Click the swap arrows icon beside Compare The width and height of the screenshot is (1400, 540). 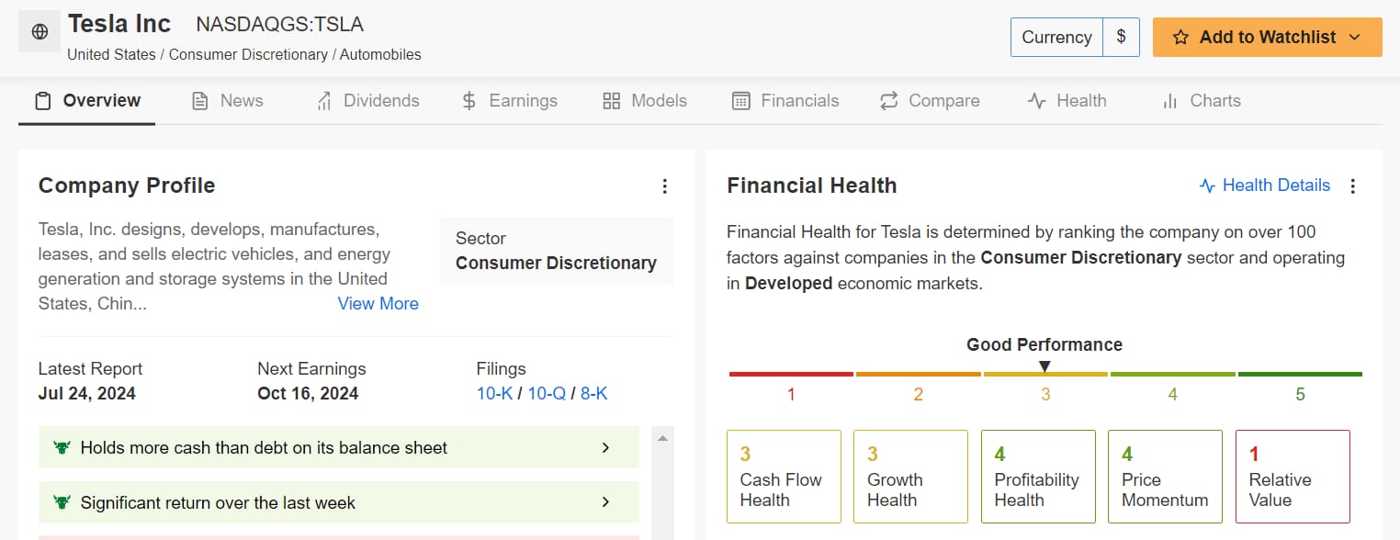[888, 101]
